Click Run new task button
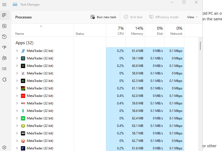The height and width of the screenshot is (151, 222). point(103,17)
